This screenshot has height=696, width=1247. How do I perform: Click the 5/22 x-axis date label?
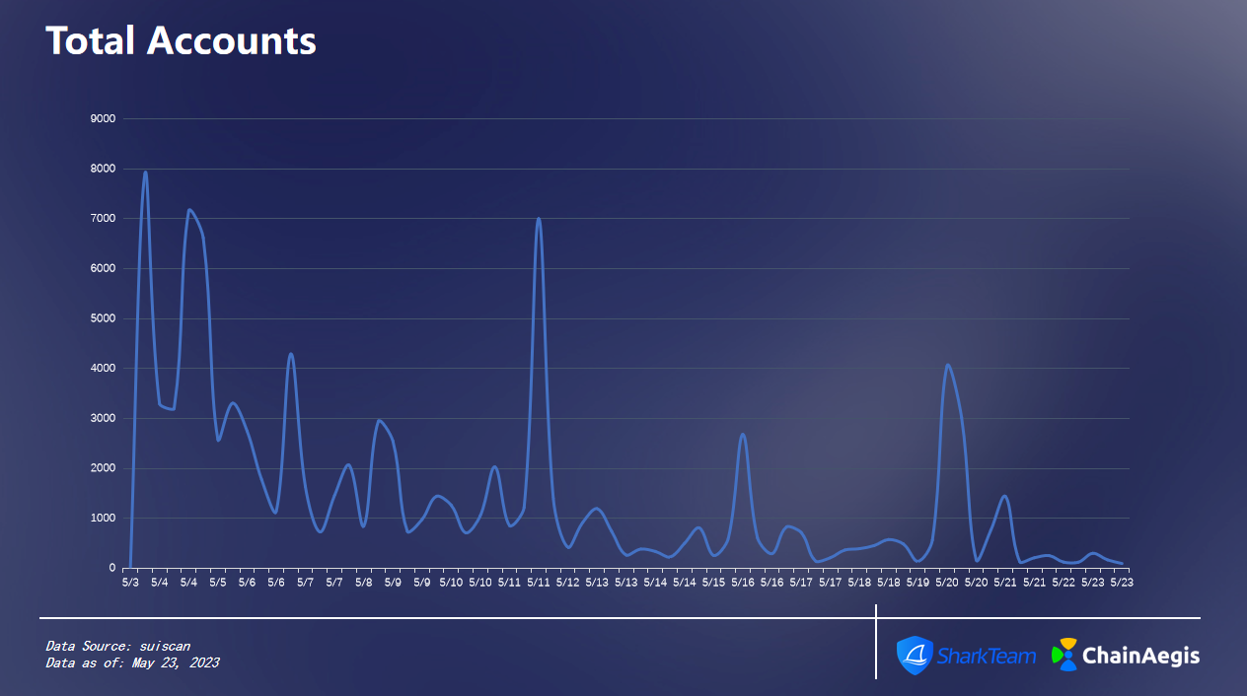point(1064,583)
